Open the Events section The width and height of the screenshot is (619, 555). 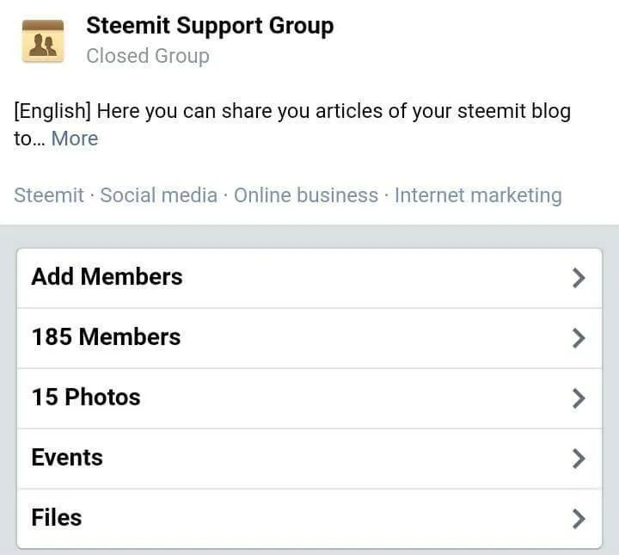pyautogui.click(x=309, y=459)
